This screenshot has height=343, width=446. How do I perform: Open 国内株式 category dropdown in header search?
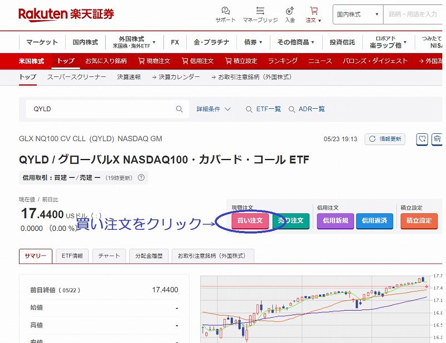point(358,15)
